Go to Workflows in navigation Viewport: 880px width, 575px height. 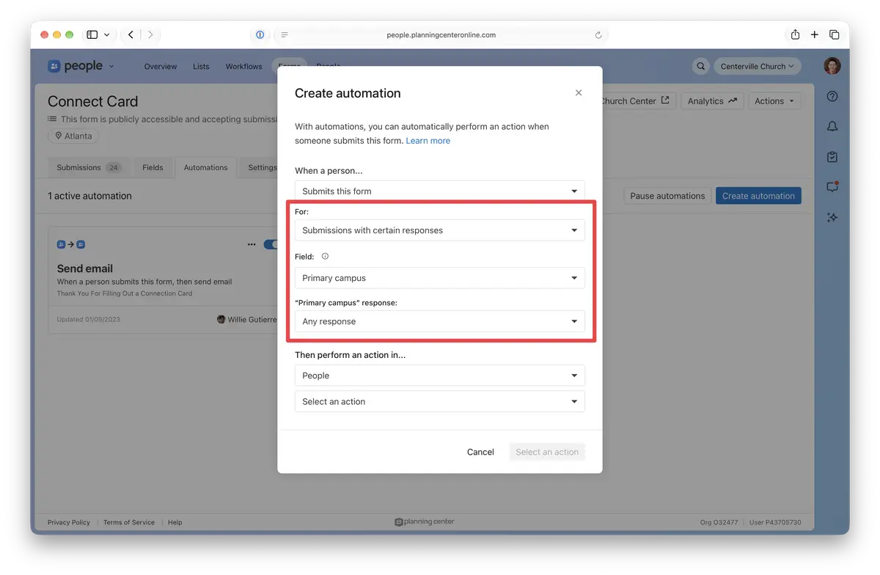(243, 66)
